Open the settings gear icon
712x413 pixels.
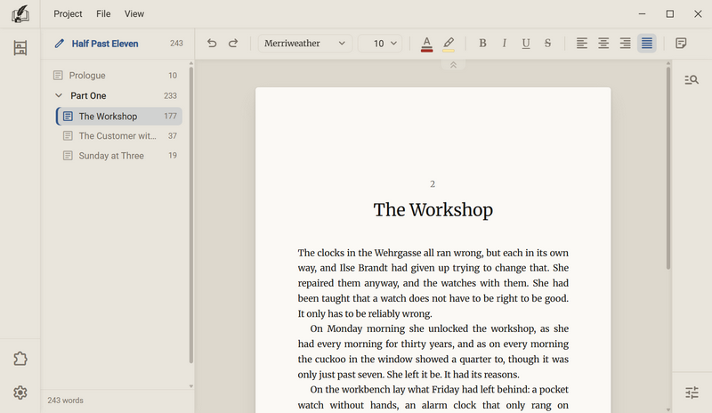tap(20, 393)
